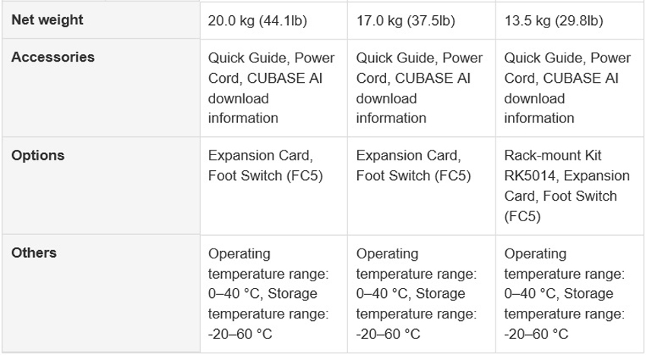Click first column Operating temperature range text
Viewport: 646px width, 355px height.
[x=268, y=264]
